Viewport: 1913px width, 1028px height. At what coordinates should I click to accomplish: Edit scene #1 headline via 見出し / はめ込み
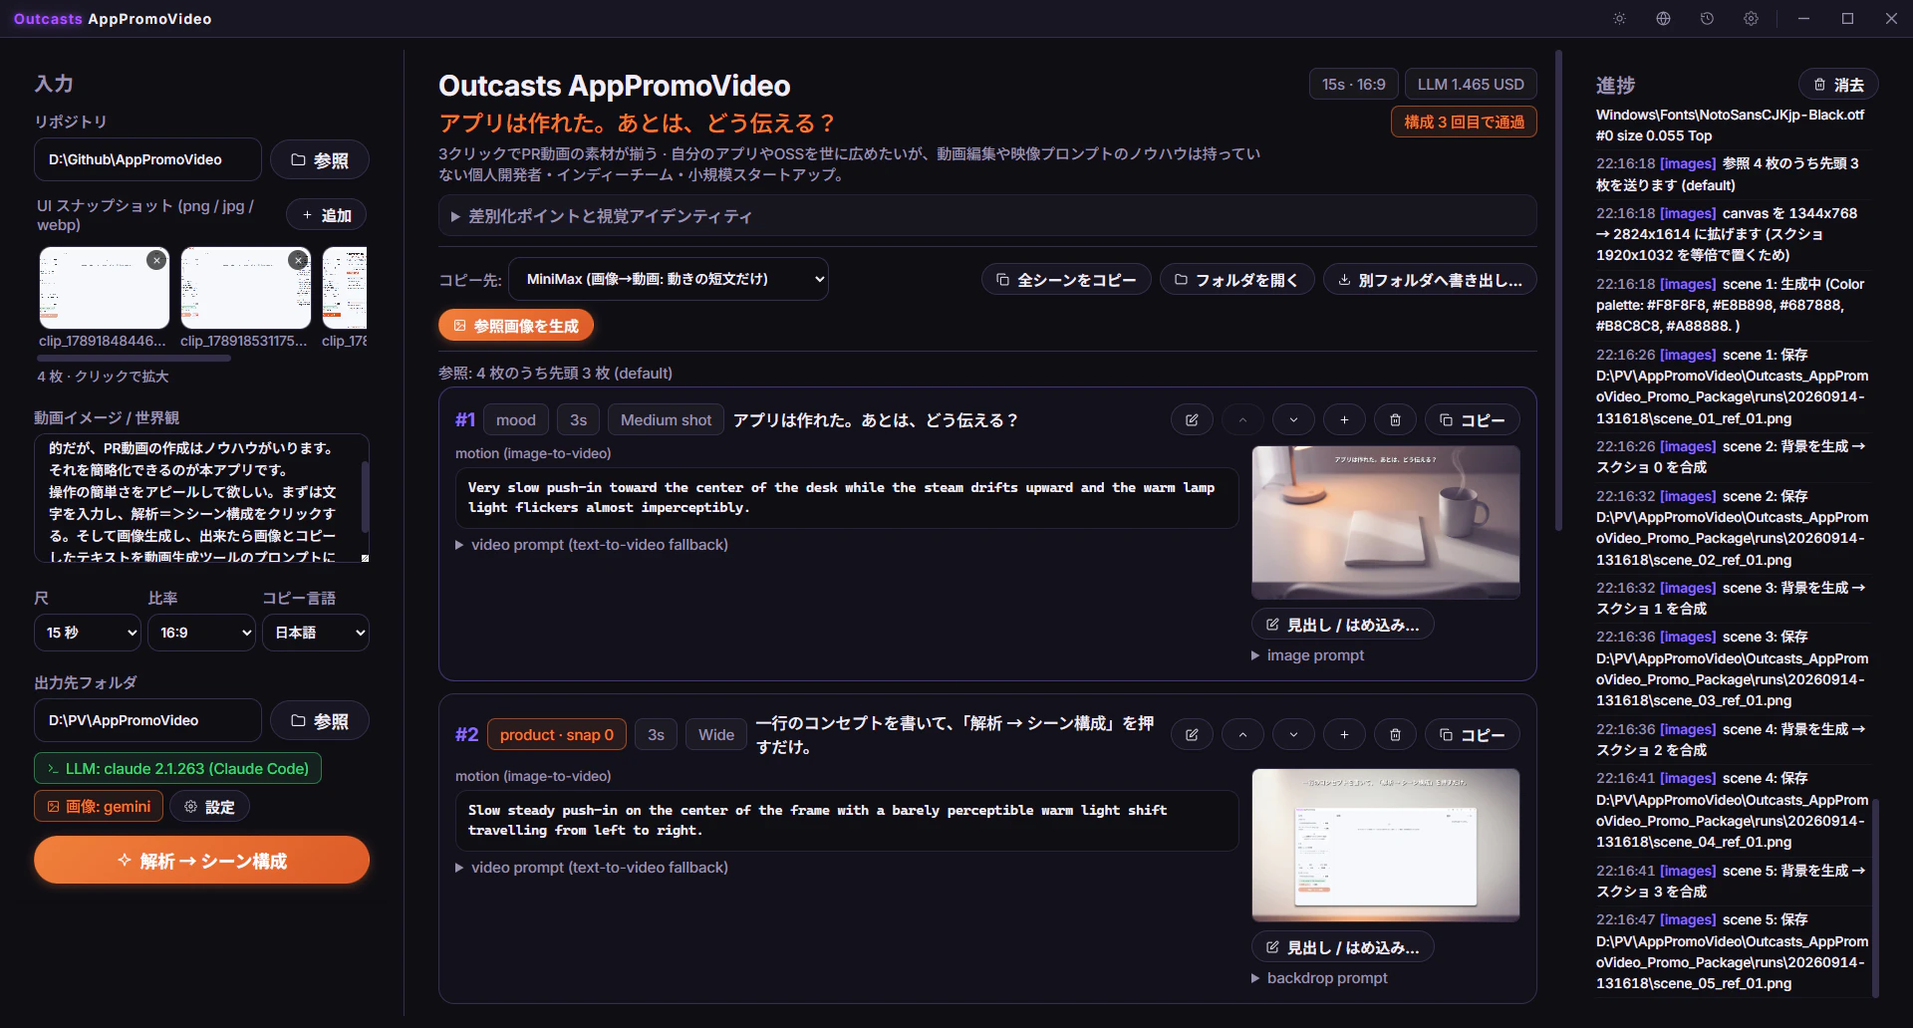[x=1343, y=625]
